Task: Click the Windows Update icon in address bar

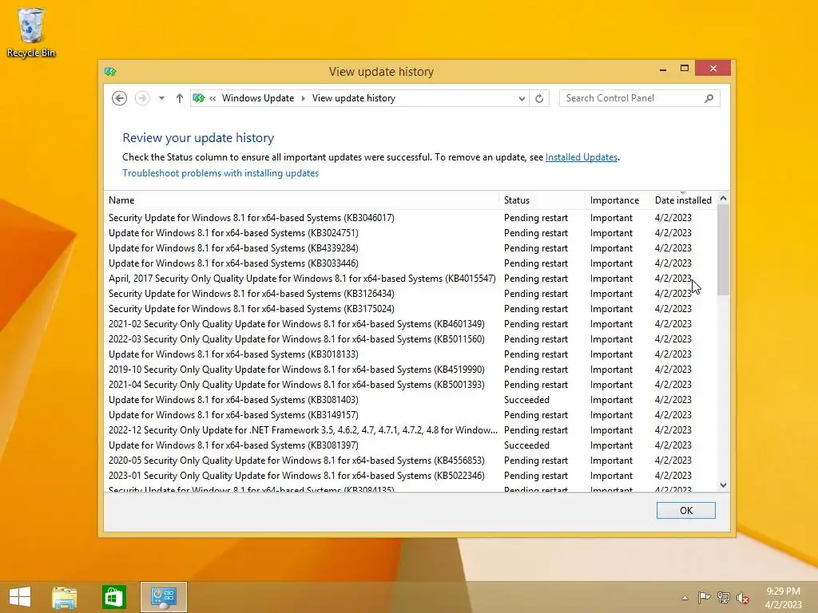Action: (x=198, y=98)
